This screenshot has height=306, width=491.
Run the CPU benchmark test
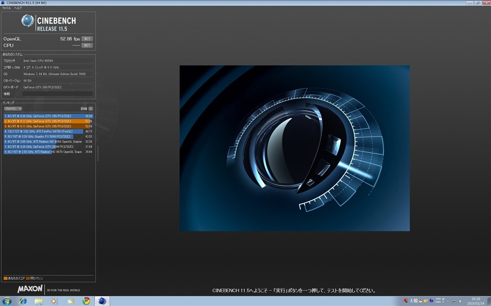(87, 45)
